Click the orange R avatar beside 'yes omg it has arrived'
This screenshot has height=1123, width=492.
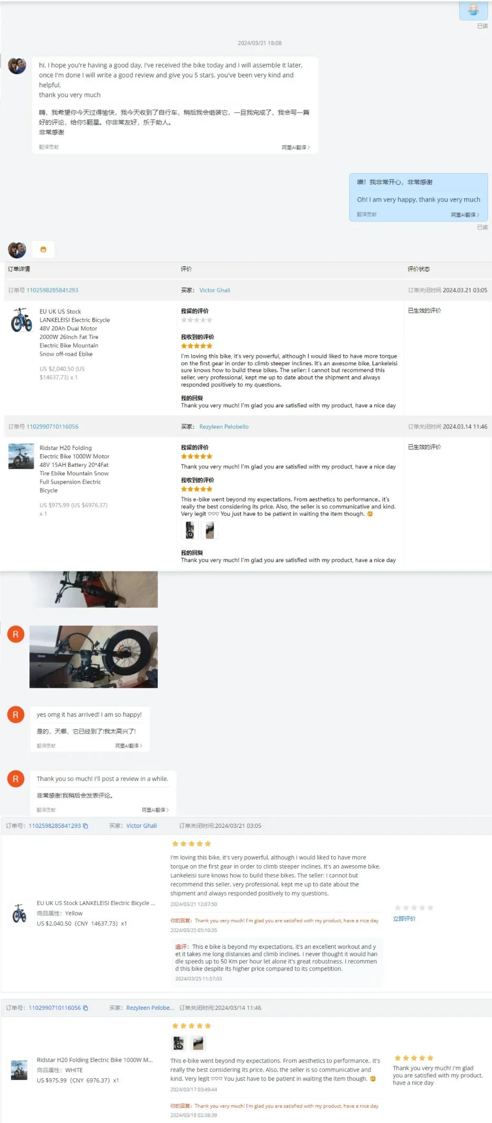15,715
